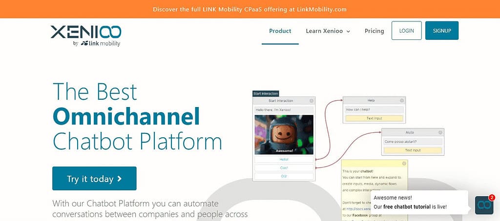Click Text Input field in Help node
500x221 pixels.
(374, 118)
